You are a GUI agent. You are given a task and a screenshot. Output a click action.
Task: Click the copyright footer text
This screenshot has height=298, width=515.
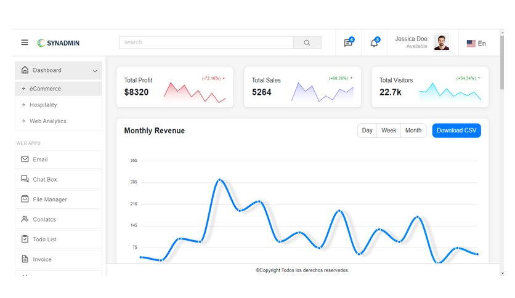click(302, 270)
